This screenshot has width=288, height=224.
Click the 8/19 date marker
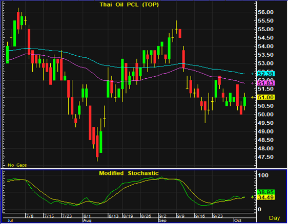[128, 216]
